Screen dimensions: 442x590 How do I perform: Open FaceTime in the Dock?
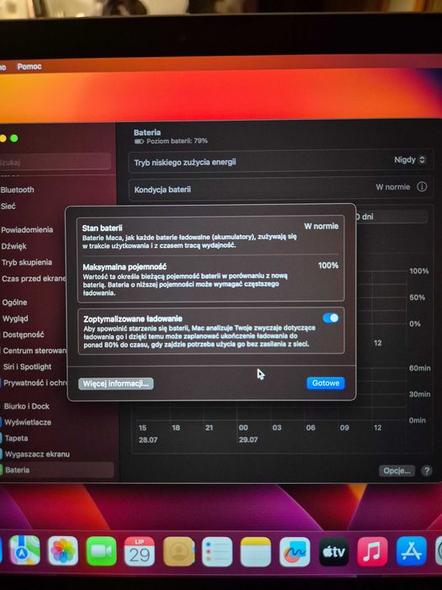[102, 551]
